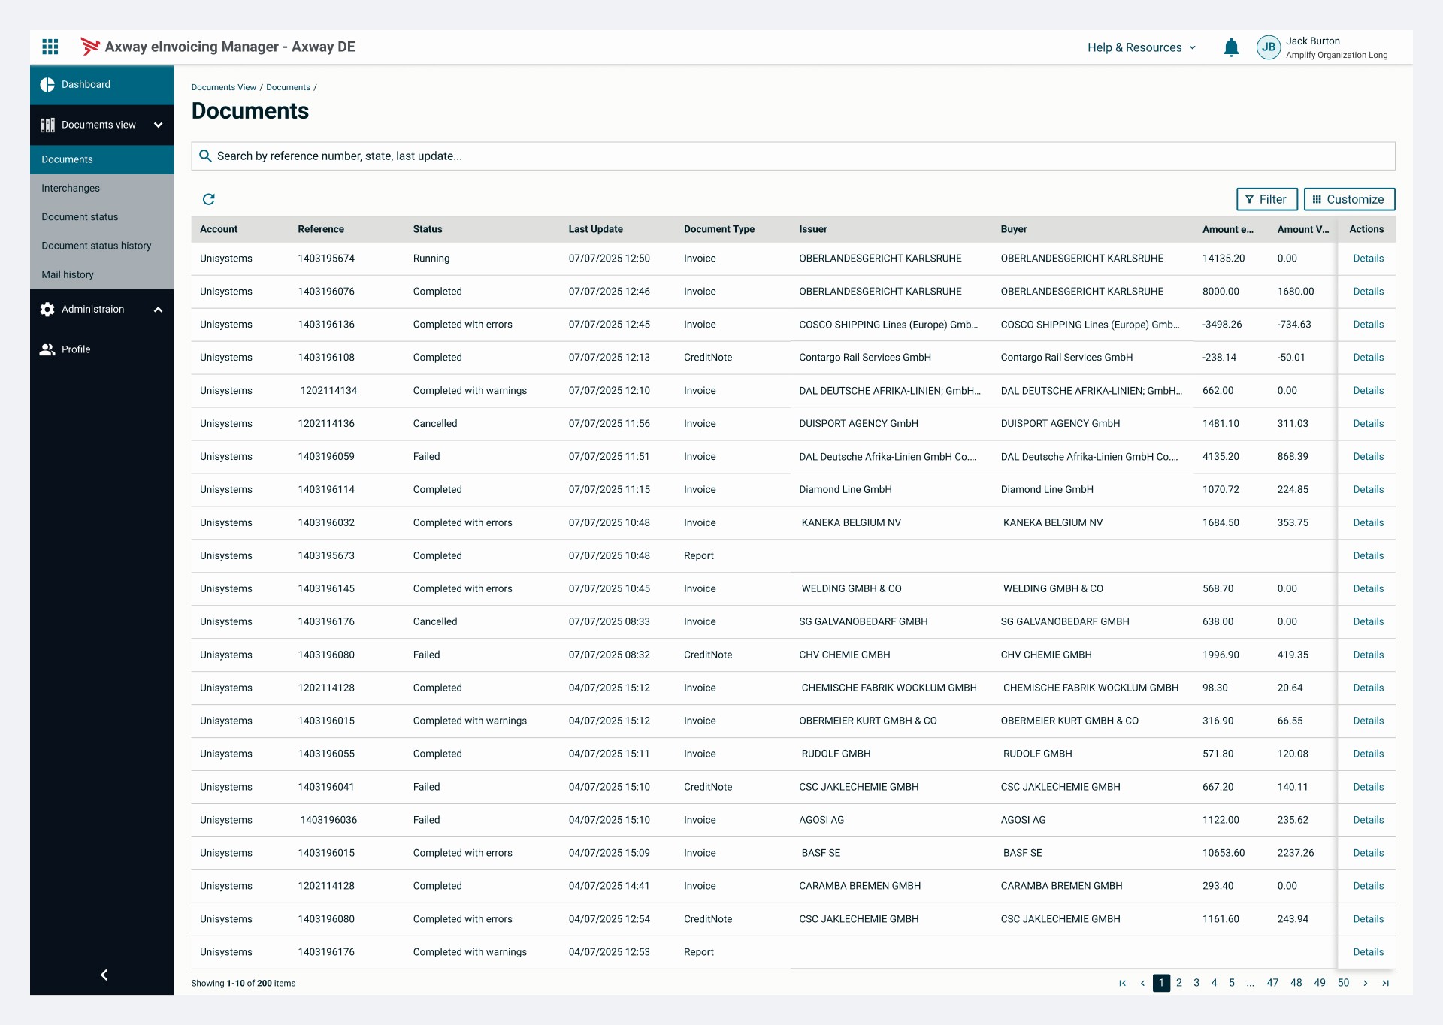This screenshot has width=1443, height=1025.
Task: Open Interchanges in the sidebar
Action: pyautogui.click(x=71, y=188)
